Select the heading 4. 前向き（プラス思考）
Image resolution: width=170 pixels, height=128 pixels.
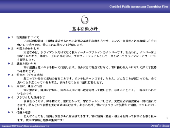[x=27, y=75]
